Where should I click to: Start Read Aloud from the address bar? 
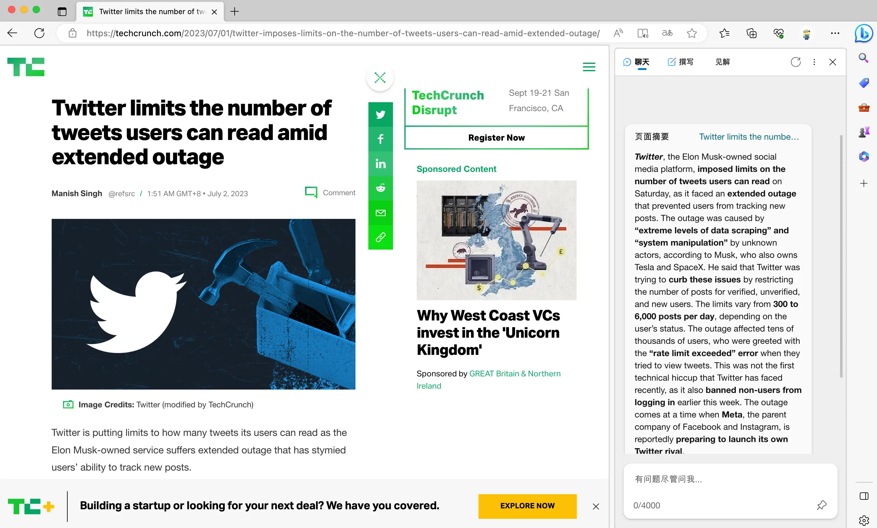618,33
